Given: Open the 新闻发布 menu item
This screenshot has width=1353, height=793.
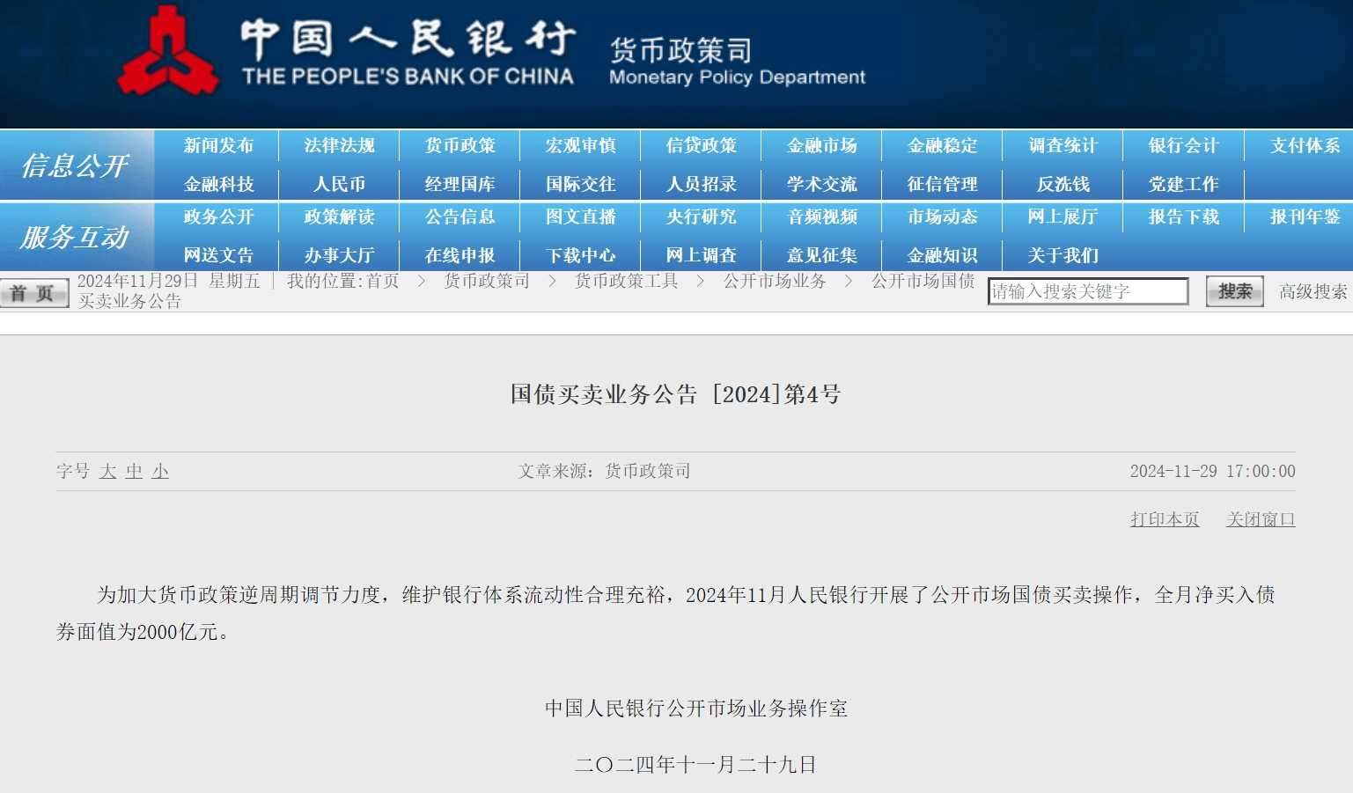Looking at the screenshot, I should [x=218, y=146].
